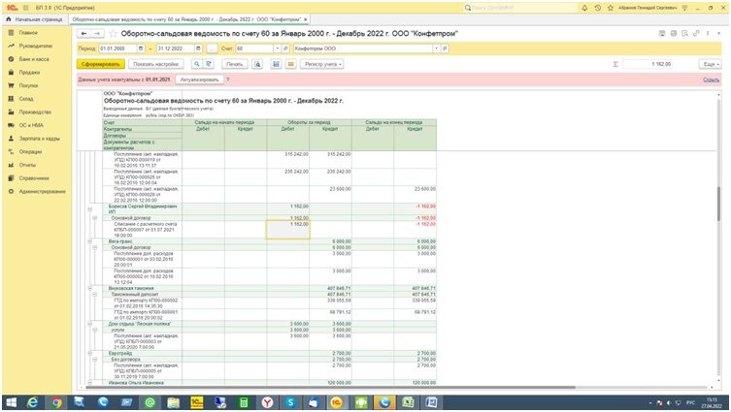This screenshot has width=731, height=412.
Task: Click the sigma sum icon
Action: tap(615, 64)
